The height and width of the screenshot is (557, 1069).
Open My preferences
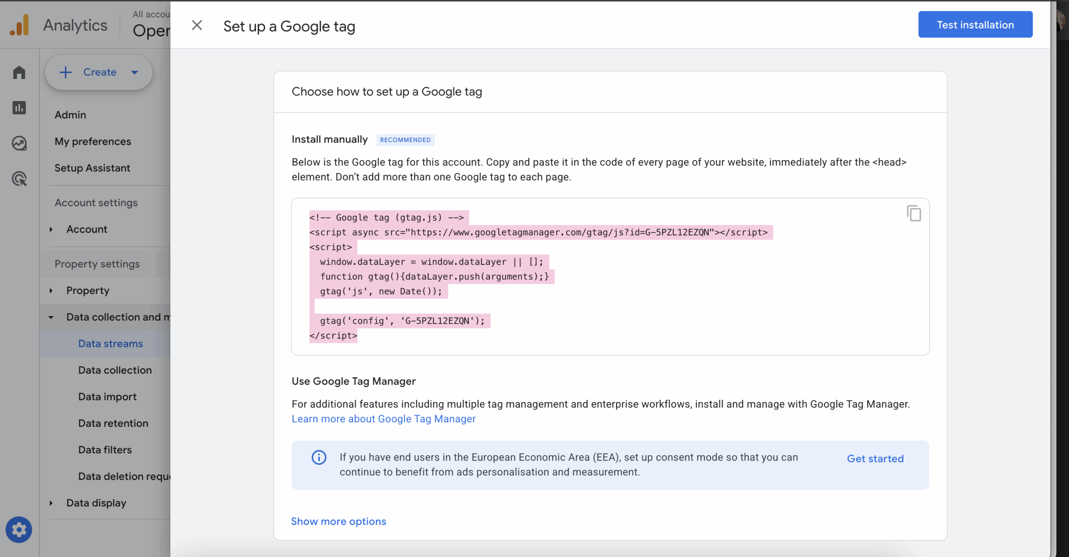click(93, 141)
